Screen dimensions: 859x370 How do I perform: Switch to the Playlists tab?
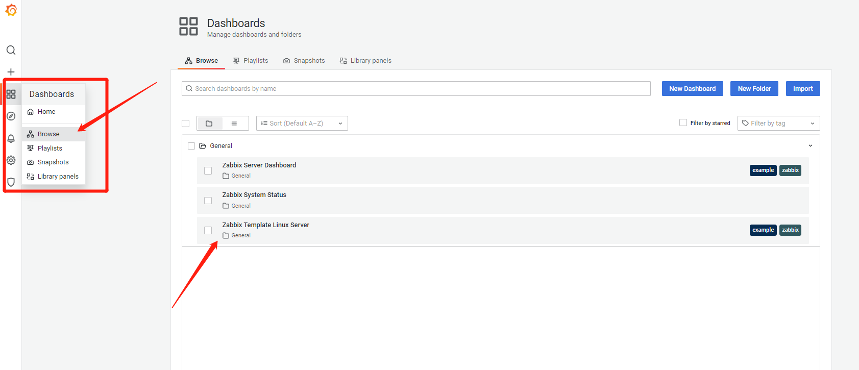point(251,61)
